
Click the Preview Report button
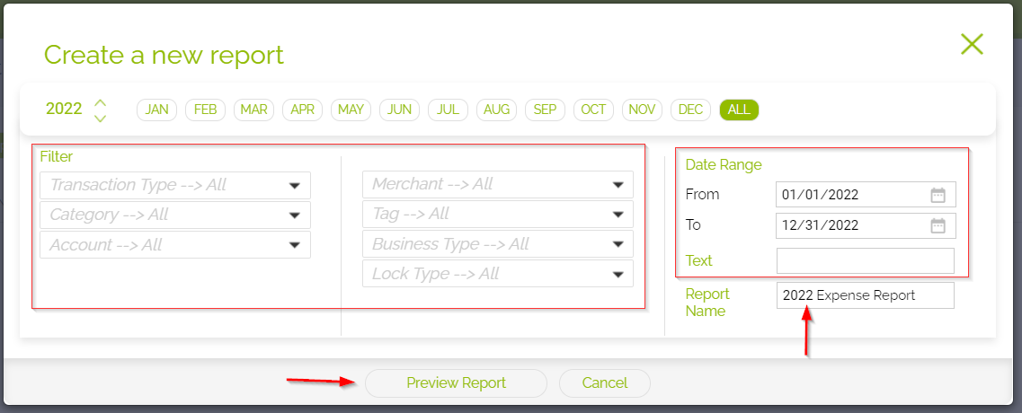pyautogui.click(x=456, y=383)
